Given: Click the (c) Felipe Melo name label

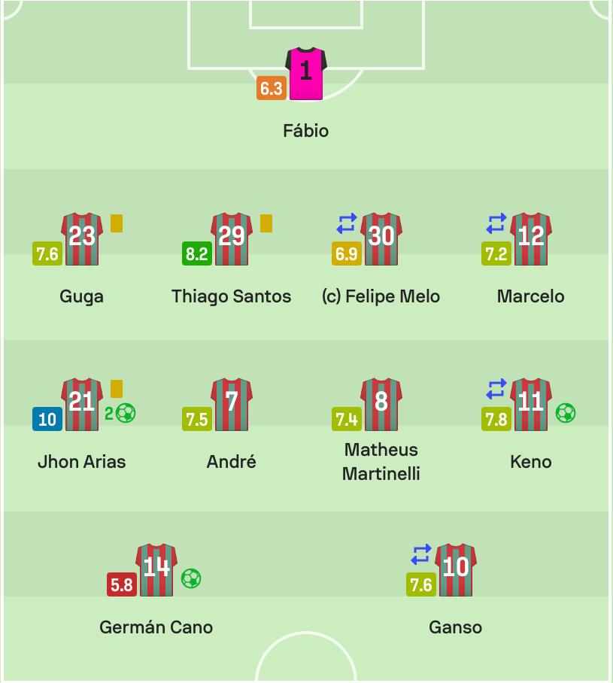Looking at the screenshot, I should (381, 296).
